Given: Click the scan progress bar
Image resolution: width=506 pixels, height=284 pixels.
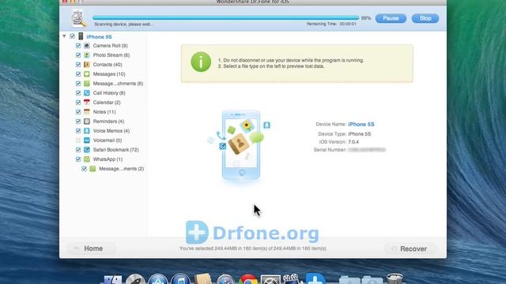Looking at the screenshot, I should 225,18.
